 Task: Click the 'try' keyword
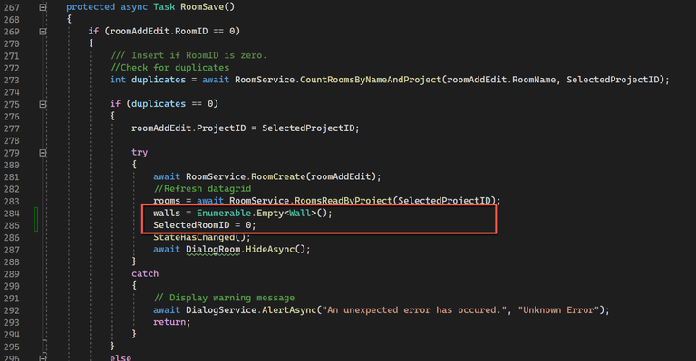click(140, 152)
